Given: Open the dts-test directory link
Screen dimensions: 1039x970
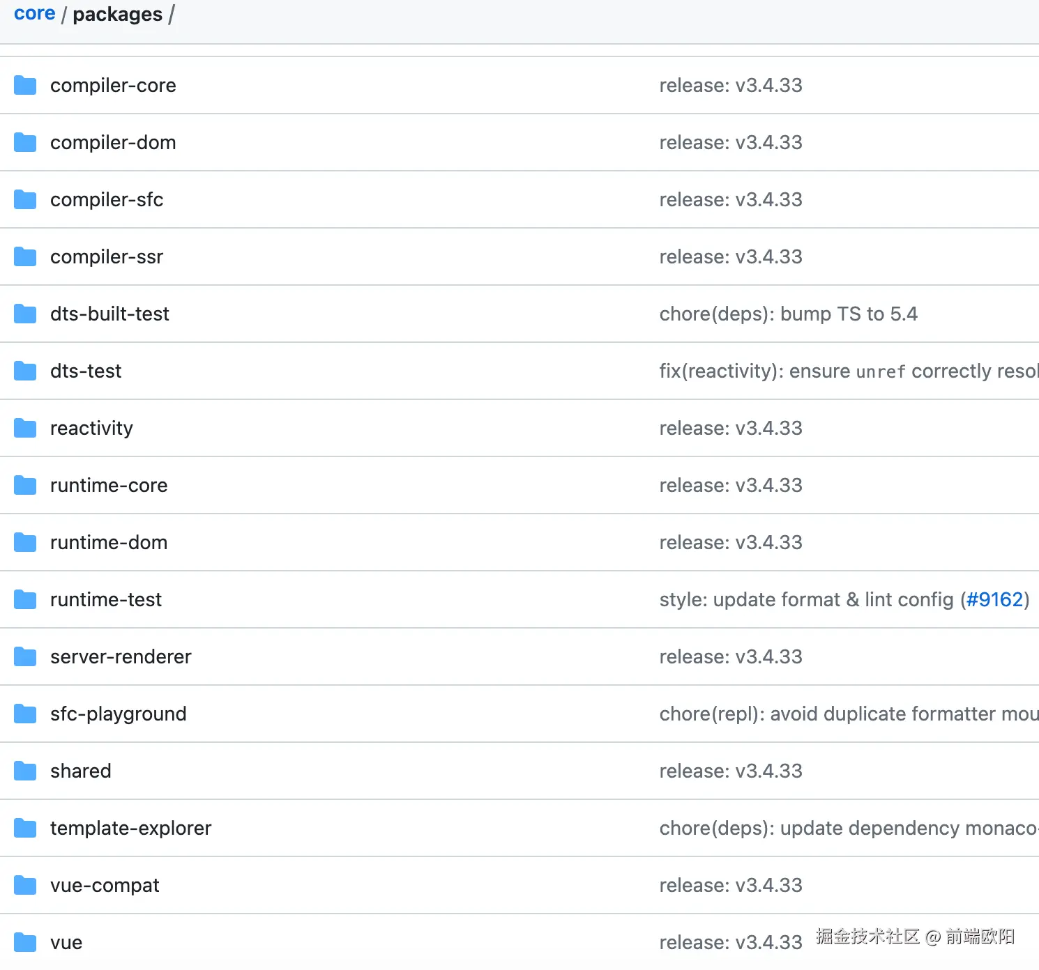Looking at the screenshot, I should pyautogui.click(x=86, y=371).
